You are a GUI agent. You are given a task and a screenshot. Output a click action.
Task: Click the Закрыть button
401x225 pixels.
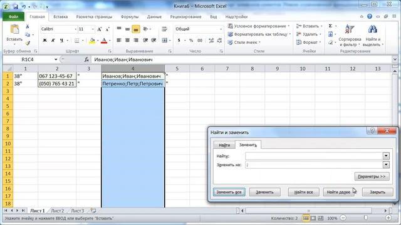point(377,192)
